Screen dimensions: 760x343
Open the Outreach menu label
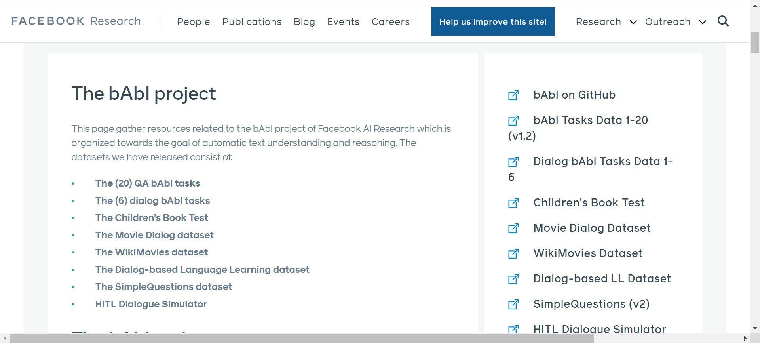click(x=668, y=22)
